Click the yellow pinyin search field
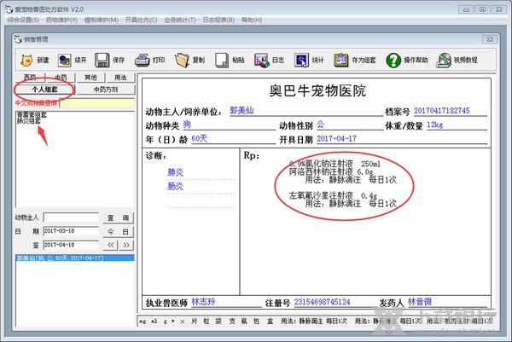 (x=97, y=103)
